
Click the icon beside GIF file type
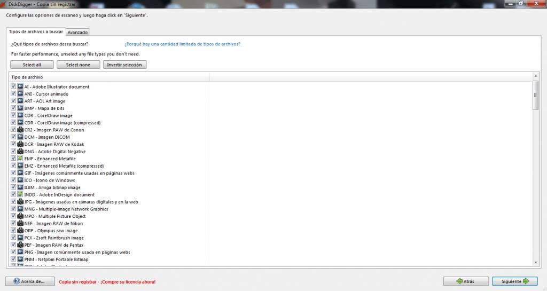pyautogui.click(x=21, y=173)
